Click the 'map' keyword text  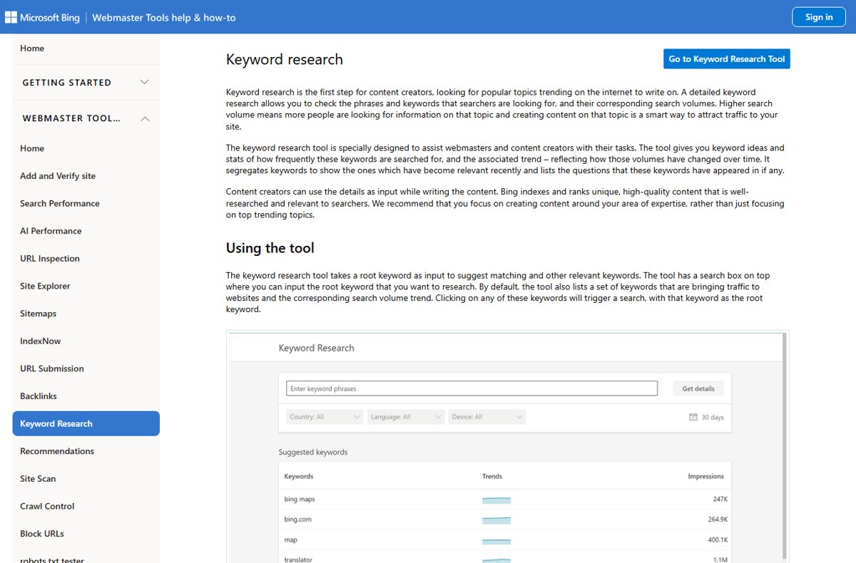290,540
